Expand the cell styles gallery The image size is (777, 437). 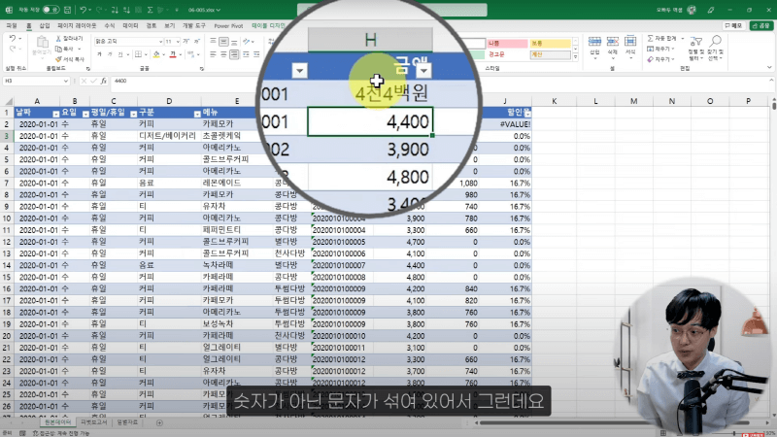[575, 57]
